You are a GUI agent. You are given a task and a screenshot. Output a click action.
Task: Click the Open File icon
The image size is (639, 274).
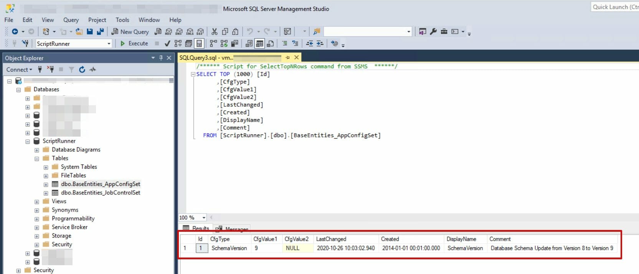click(79, 32)
